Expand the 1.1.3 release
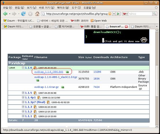 click(23, 107)
